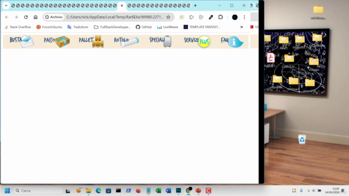Select the Viaggio folder on the desktop
The width and height of the screenshot is (349, 196).
point(314,64)
